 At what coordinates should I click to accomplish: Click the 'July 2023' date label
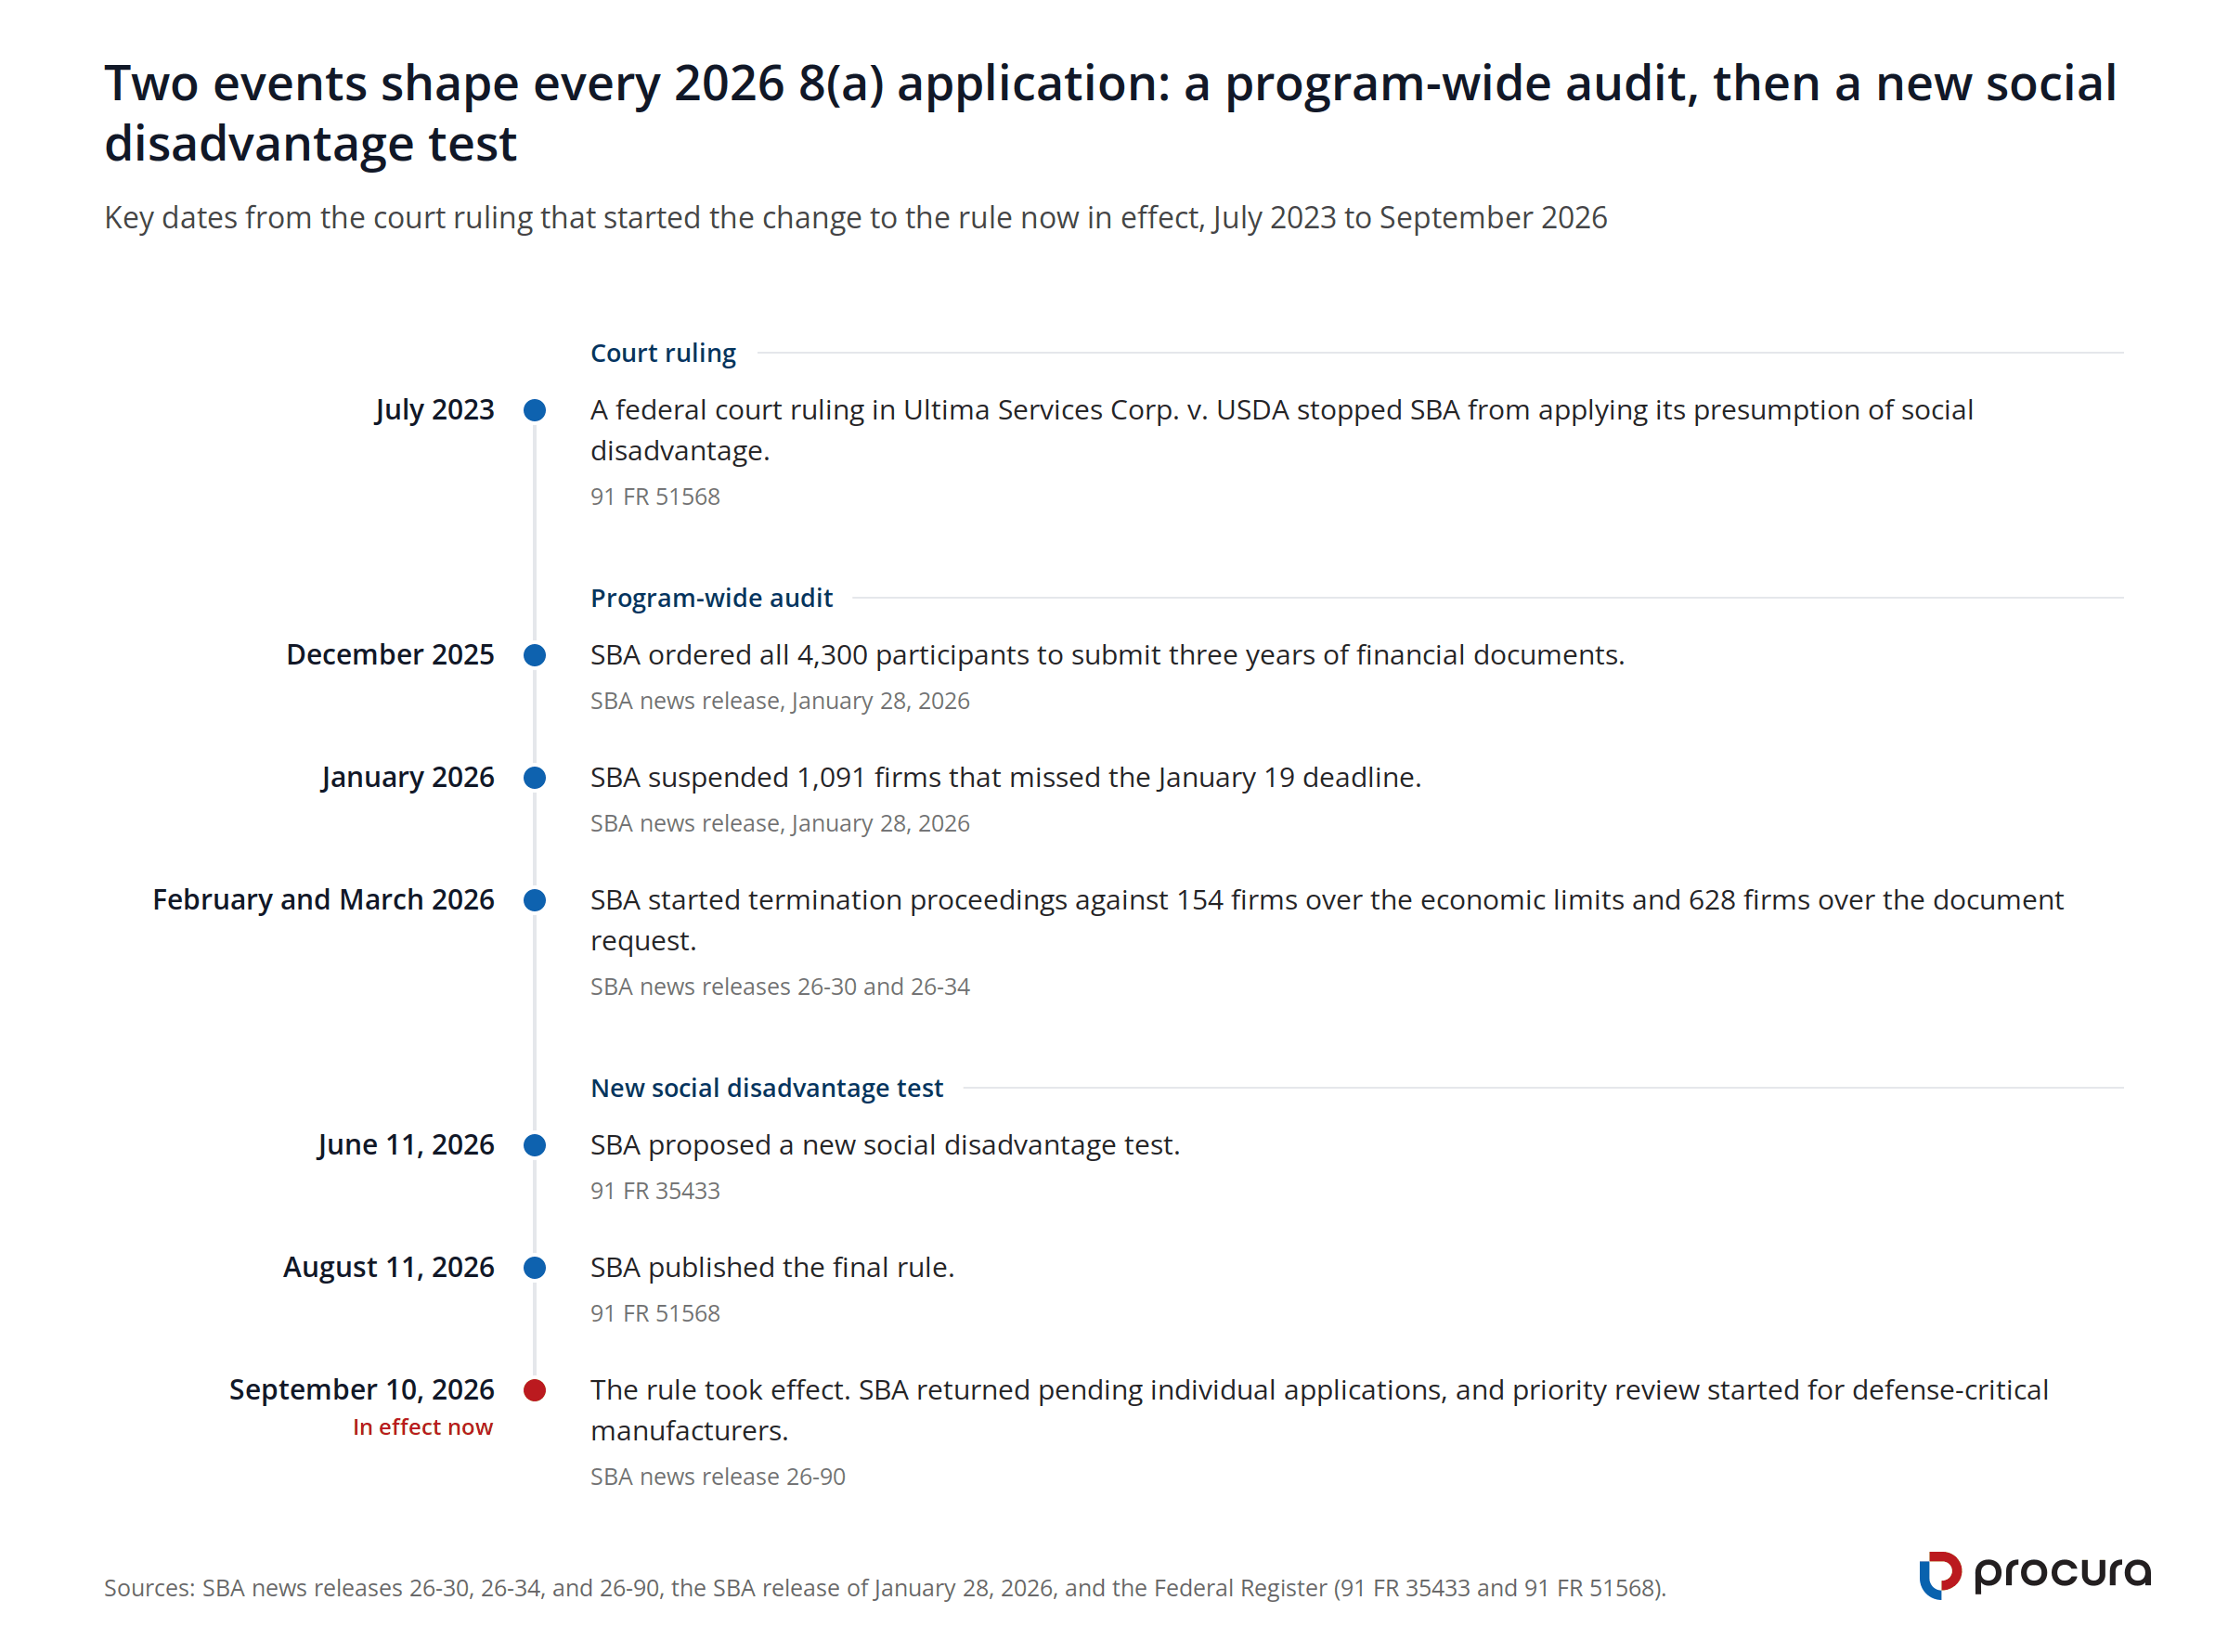434,410
